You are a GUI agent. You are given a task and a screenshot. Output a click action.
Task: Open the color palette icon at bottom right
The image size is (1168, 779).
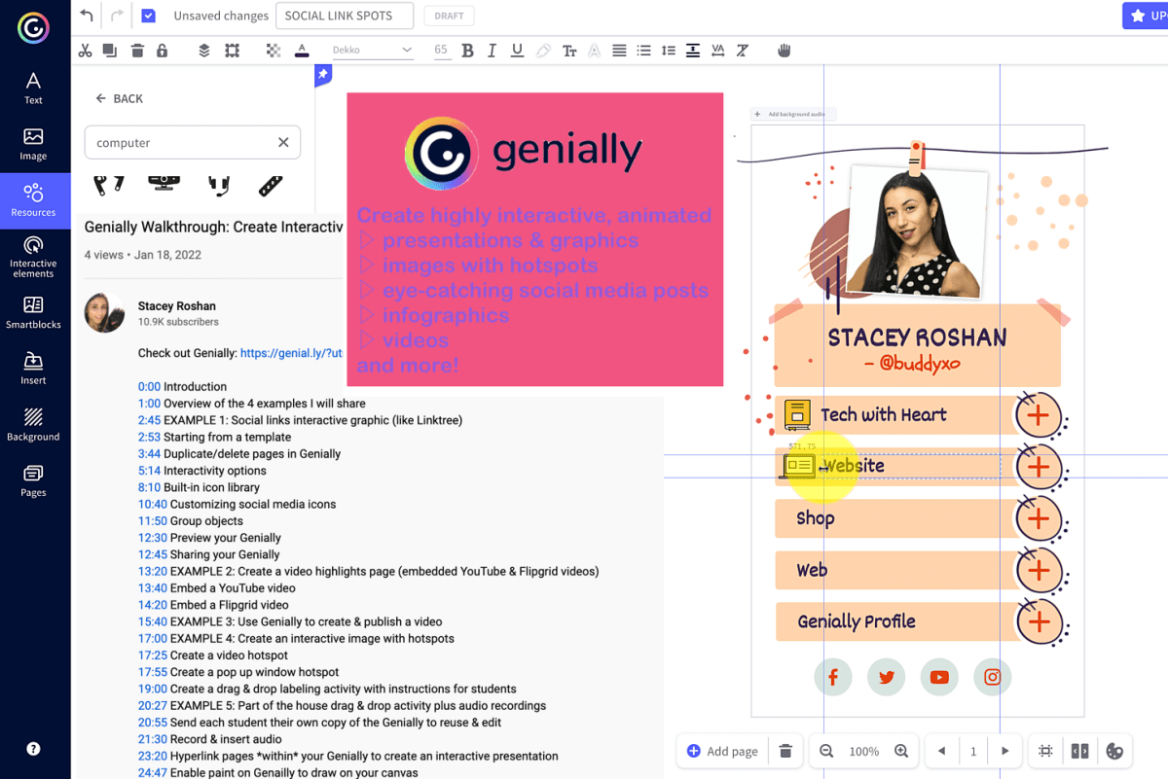click(1115, 751)
